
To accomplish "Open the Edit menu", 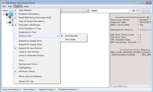I will coord(10,6).
